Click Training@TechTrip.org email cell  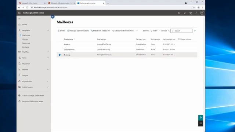coord(104,55)
